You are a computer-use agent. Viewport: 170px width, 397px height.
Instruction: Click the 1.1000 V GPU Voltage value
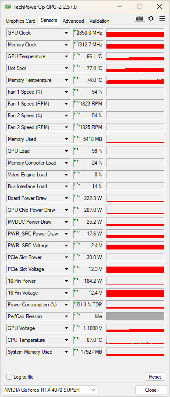(88, 328)
